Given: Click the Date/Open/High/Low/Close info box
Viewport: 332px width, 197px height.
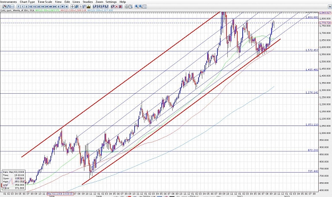Looking at the screenshot, I should pos(14,180).
